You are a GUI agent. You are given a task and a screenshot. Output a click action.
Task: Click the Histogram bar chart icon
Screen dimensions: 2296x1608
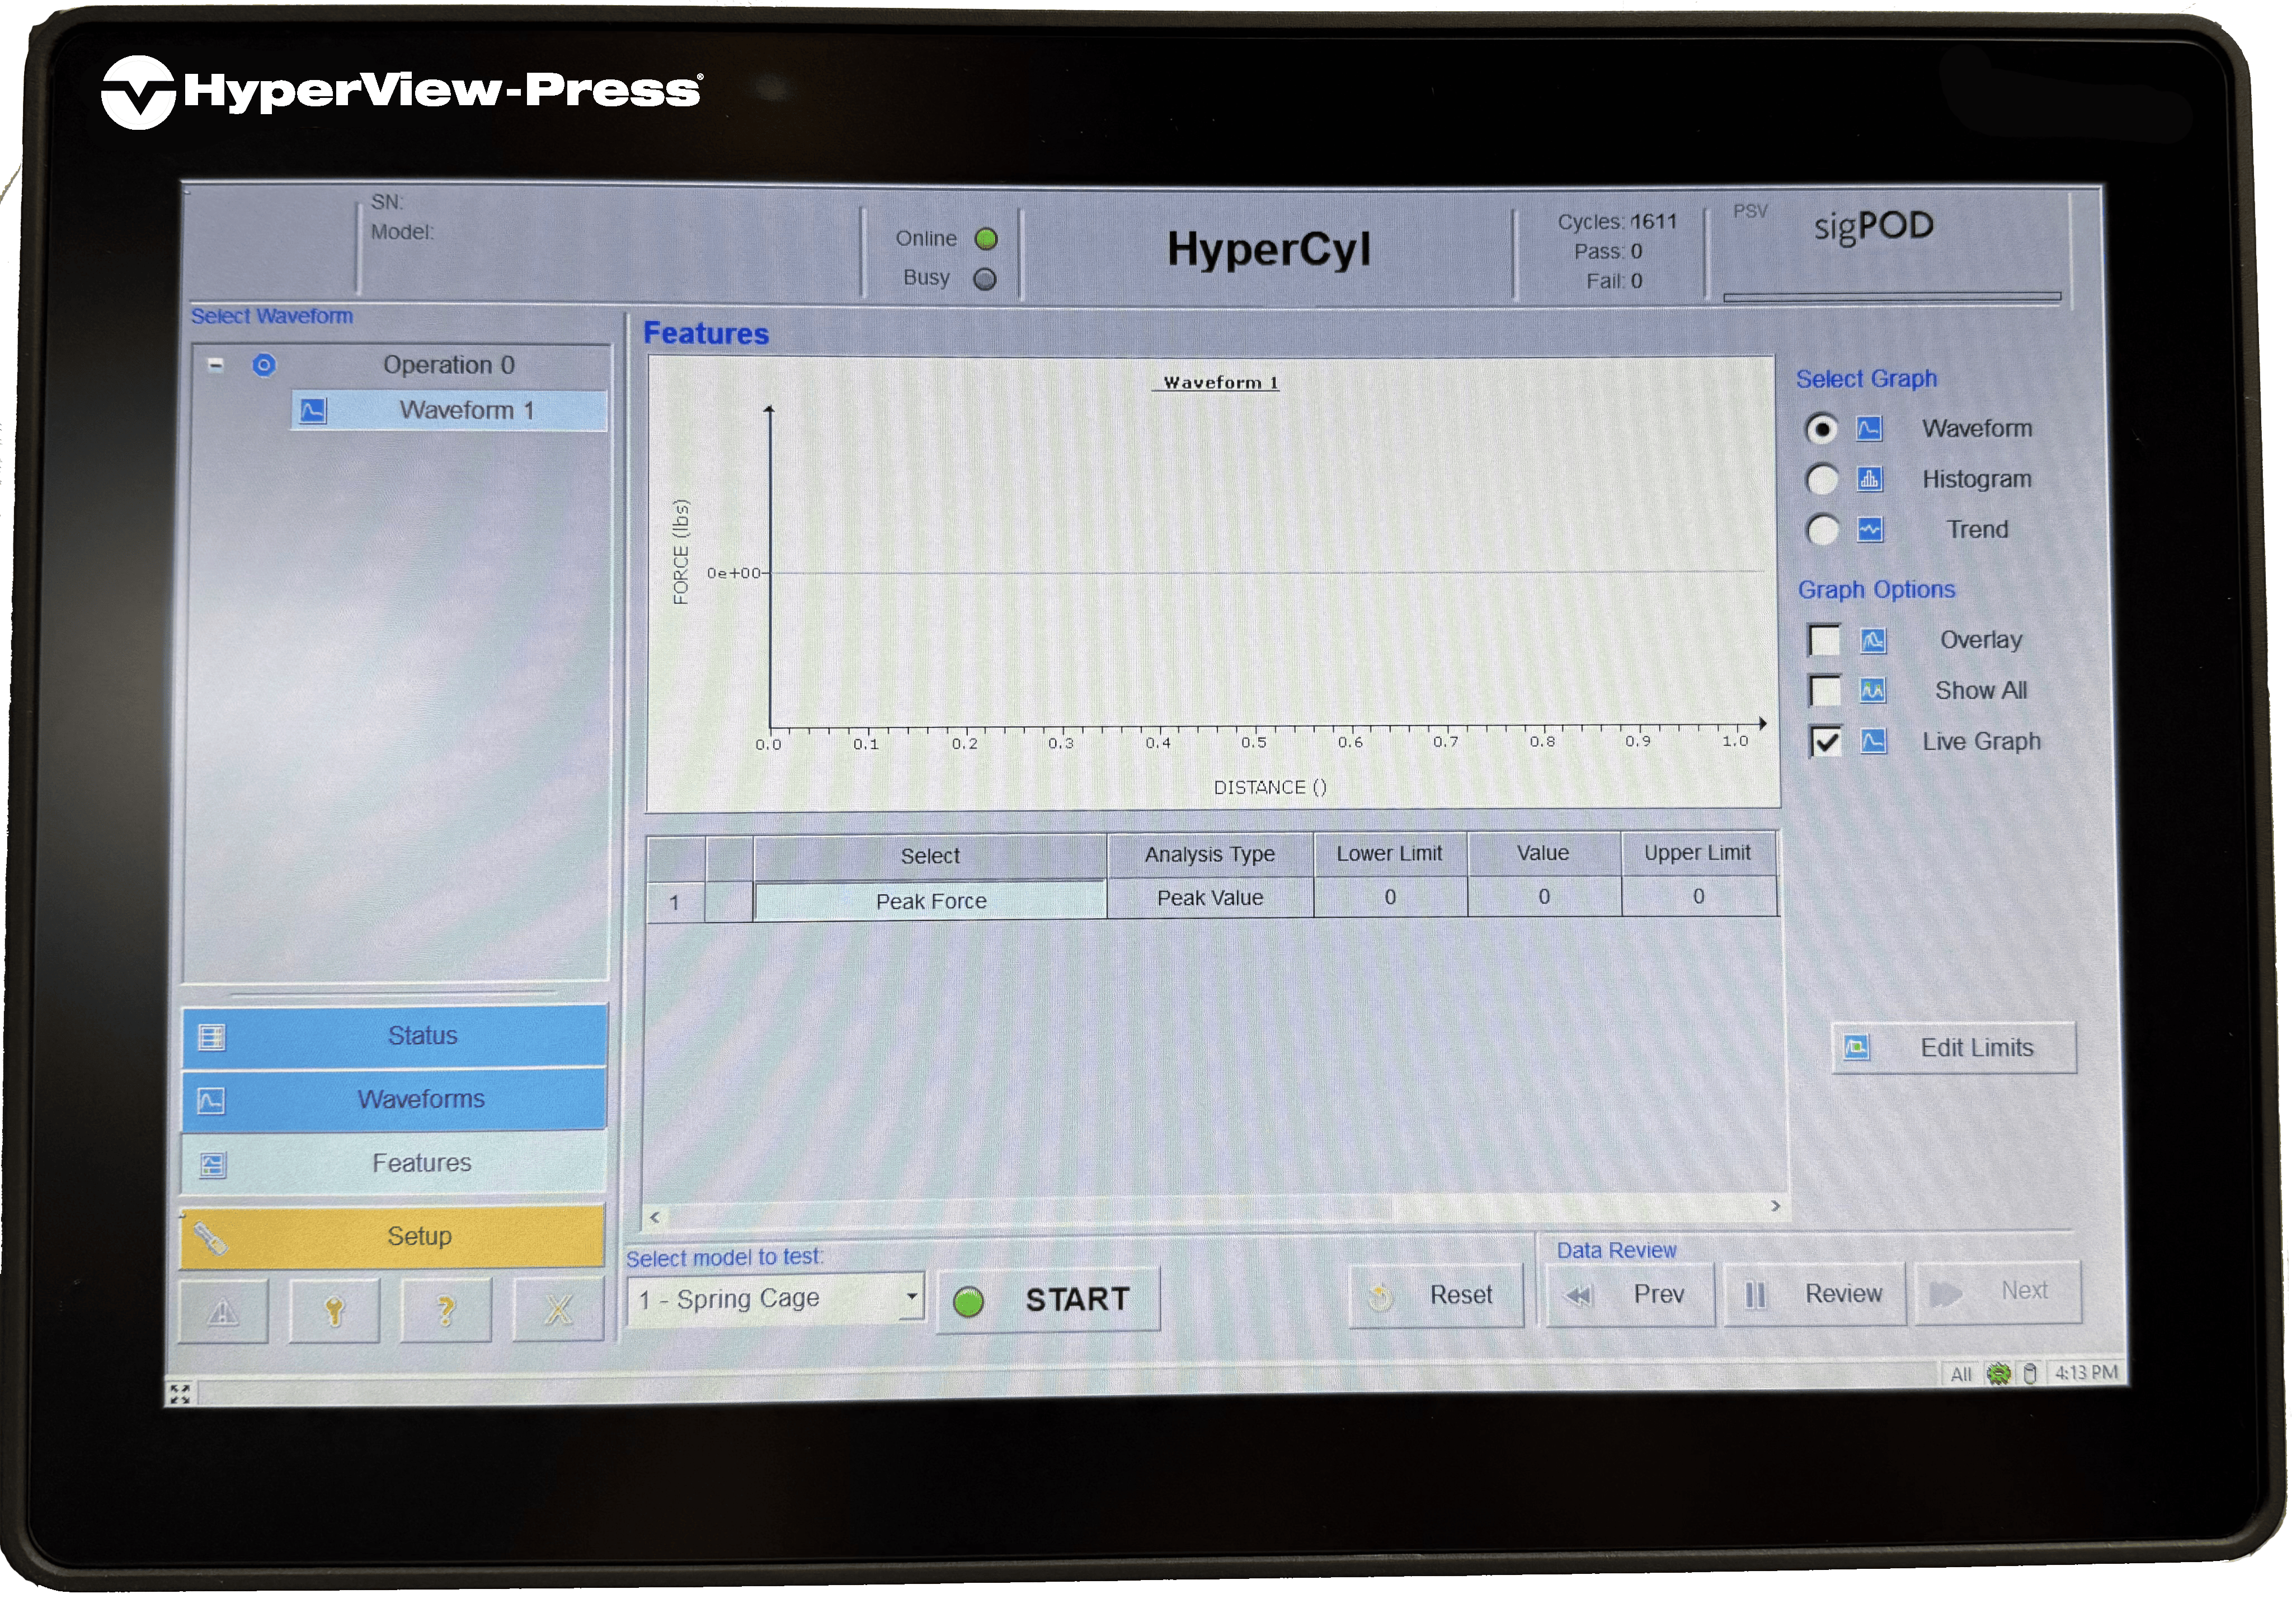[x=1870, y=479]
